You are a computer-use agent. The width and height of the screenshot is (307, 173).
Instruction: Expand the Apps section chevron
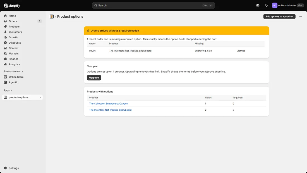[x=11, y=90]
